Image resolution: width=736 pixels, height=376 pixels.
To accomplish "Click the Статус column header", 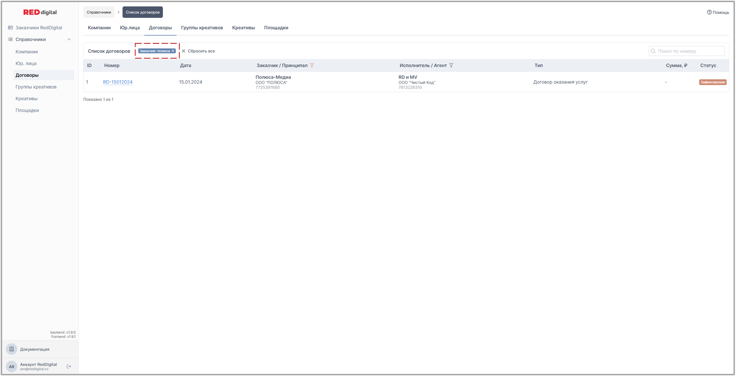I will pos(708,66).
